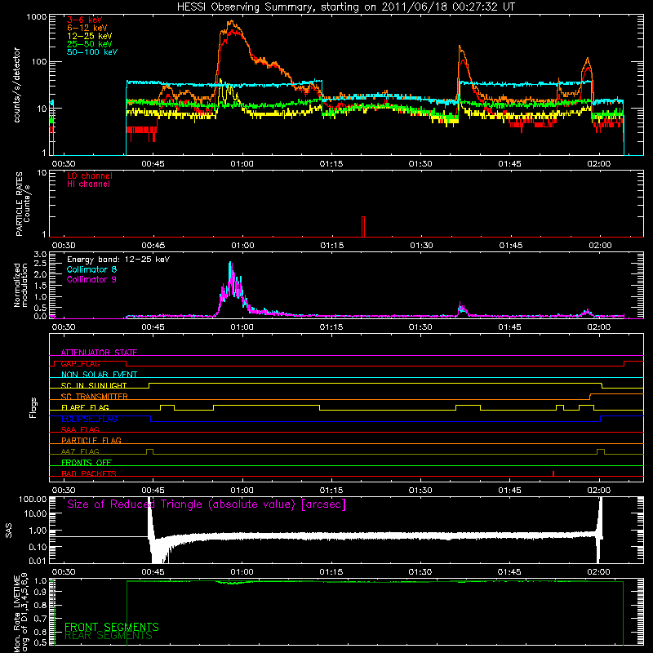Click the red BAD_PACKETS tick mark near 01:52

(553, 473)
